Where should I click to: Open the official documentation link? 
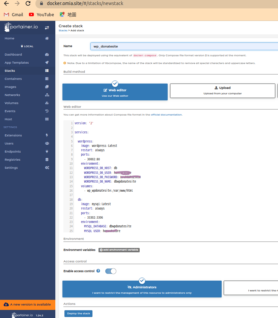point(166,115)
